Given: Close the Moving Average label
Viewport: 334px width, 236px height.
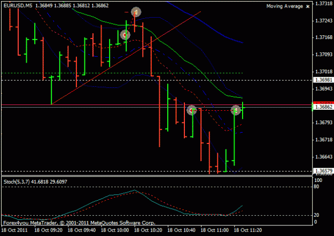Looking at the screenshot, I should click(308, 6).
